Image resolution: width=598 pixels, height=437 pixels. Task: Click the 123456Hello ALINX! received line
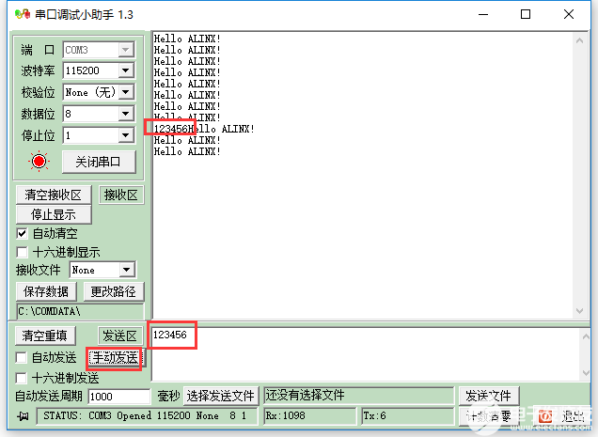coord(204,129)
